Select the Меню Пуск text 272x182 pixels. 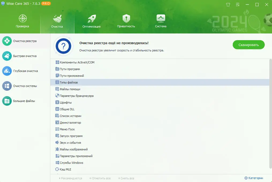[x=67, y=129]
